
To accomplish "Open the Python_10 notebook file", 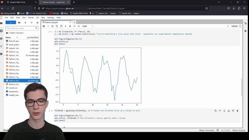I will [x=22, y=56].
